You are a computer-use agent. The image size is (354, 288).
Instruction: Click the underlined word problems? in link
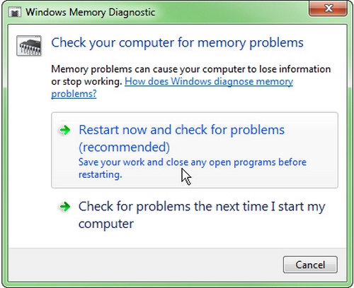(74, 94)
